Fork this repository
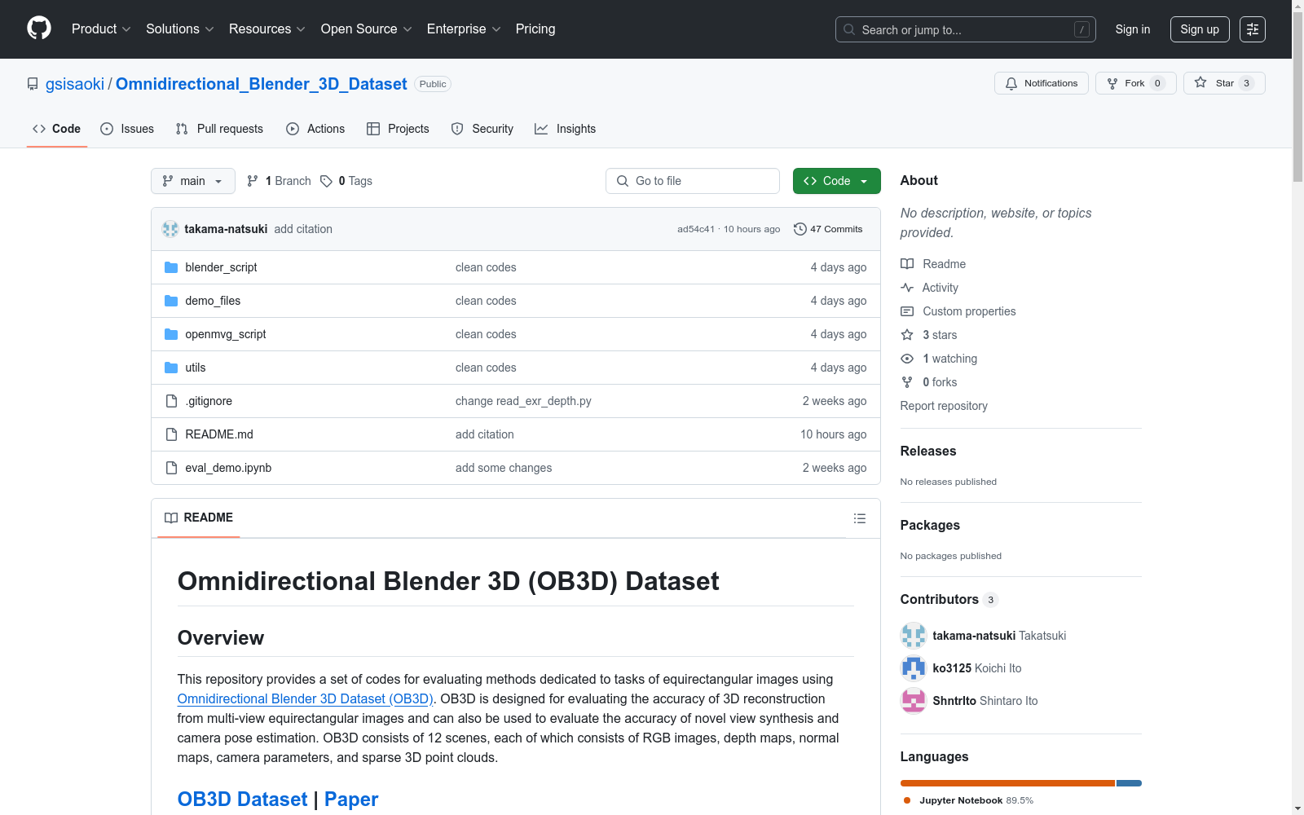 click(1136, 83)
